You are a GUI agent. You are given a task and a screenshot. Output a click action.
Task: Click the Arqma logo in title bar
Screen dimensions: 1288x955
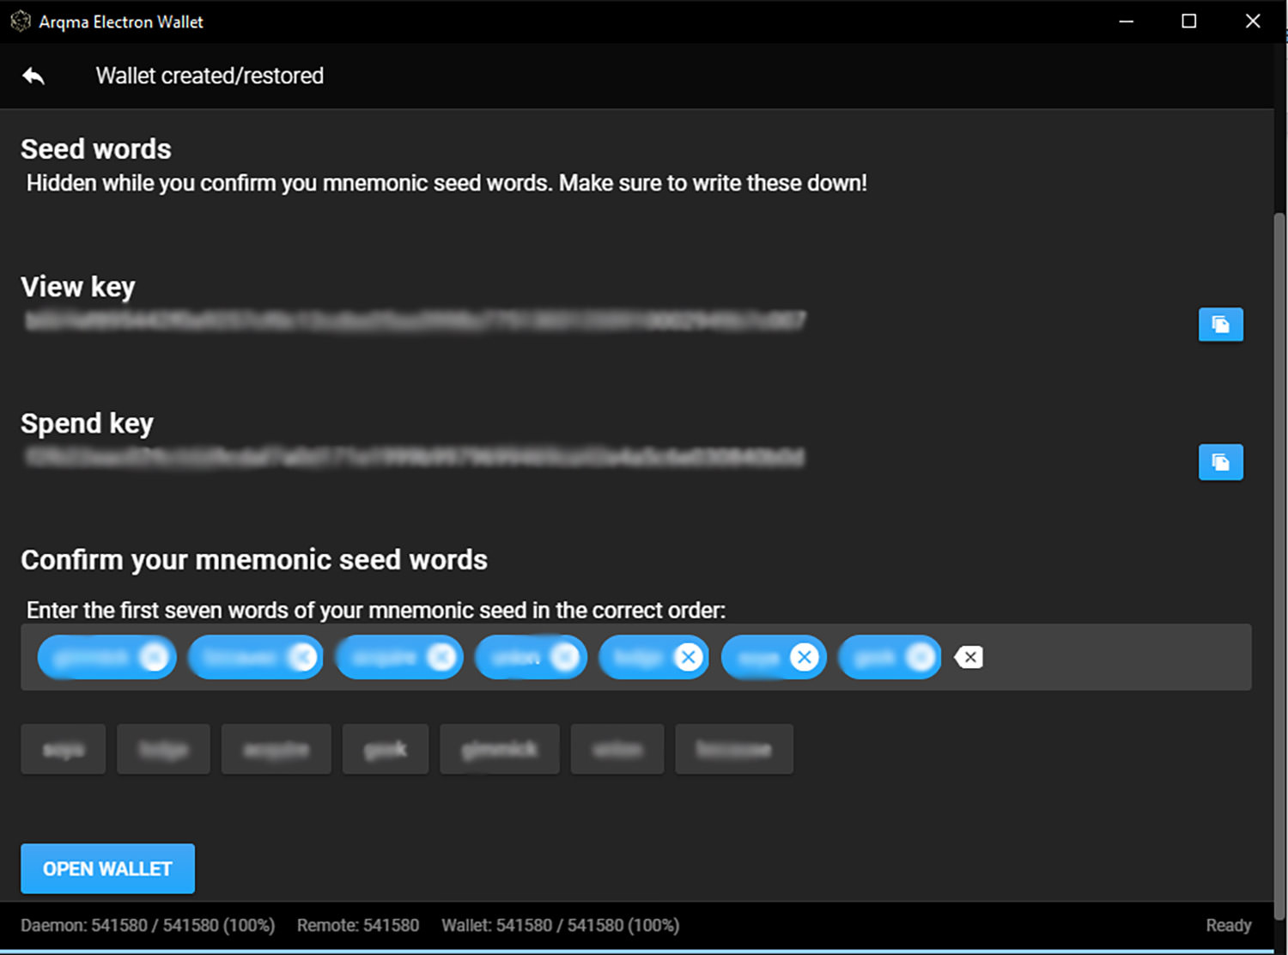coord(21,21)
